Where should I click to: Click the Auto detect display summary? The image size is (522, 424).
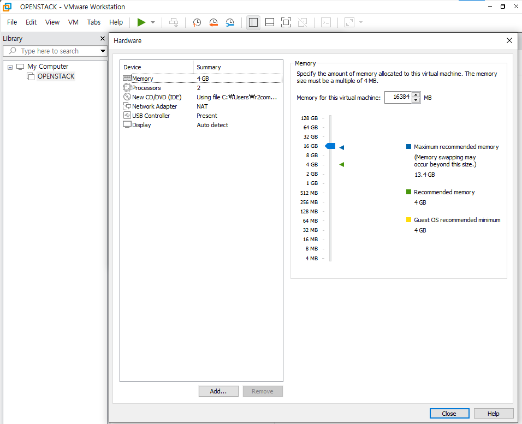pos(212,125)
